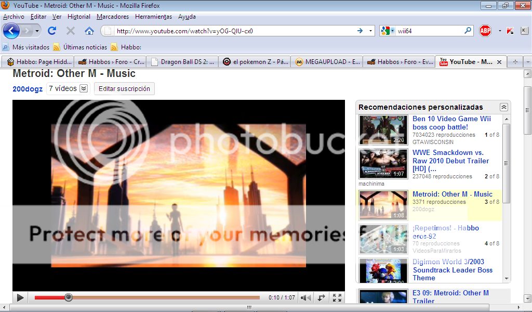Collapse the Recomendaciones personalizadas panel
Viewport: 532px width, 312px height.
tap(503, 107)
